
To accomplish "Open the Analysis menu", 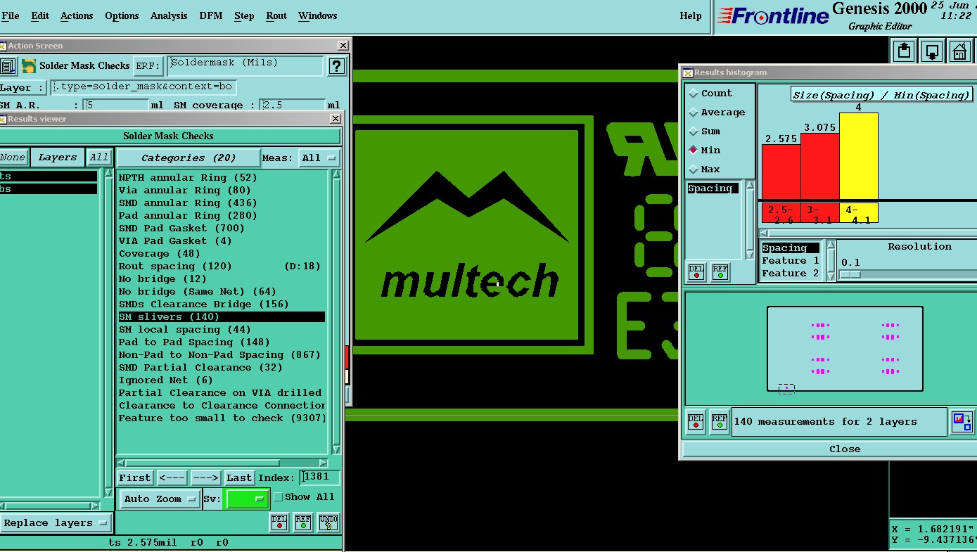I will 169,15.
